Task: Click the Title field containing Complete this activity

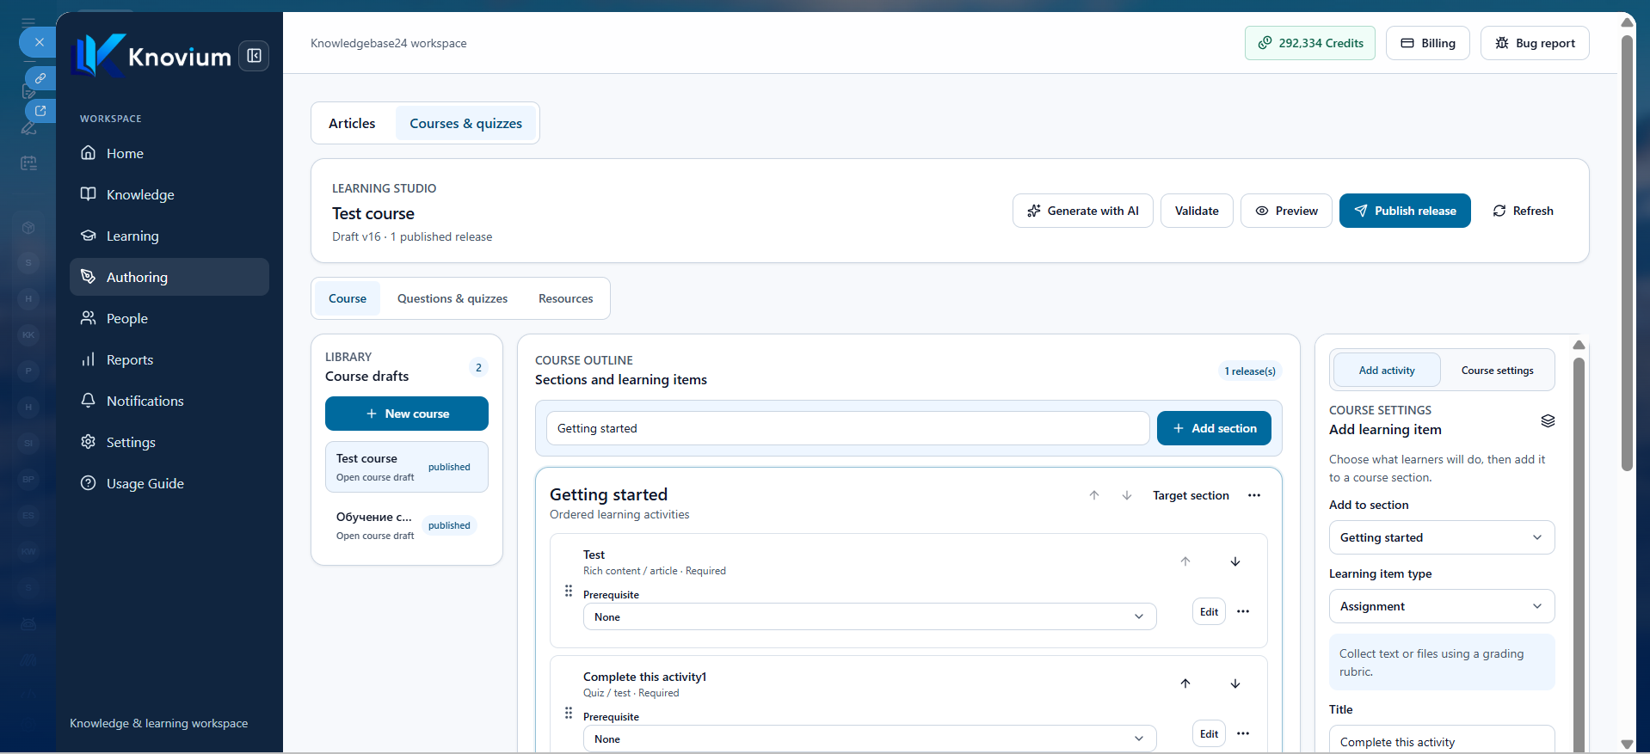Action: pyautogui.click(x=1442, y=740)
